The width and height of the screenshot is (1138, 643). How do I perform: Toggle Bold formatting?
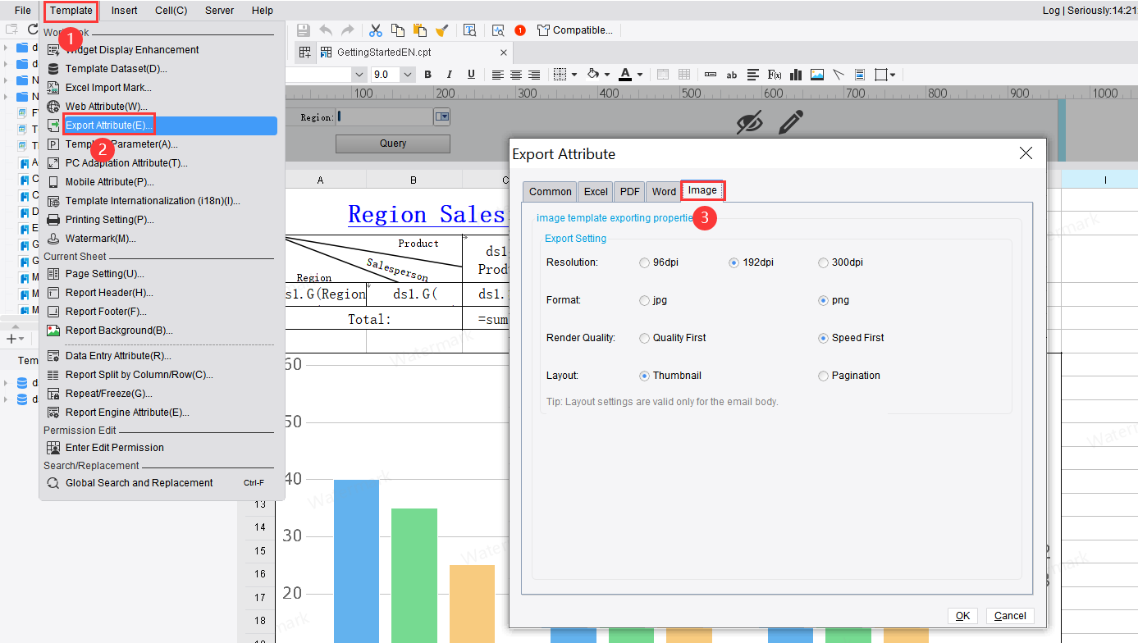pyautogui.click(x=427, y=75)
